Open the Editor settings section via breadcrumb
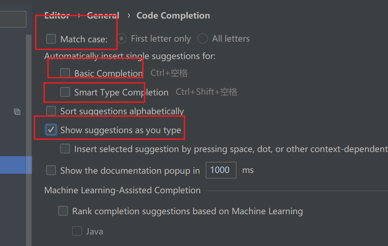Screen dimensions: 388x246 pyautogui.click(x=57, y=15)
